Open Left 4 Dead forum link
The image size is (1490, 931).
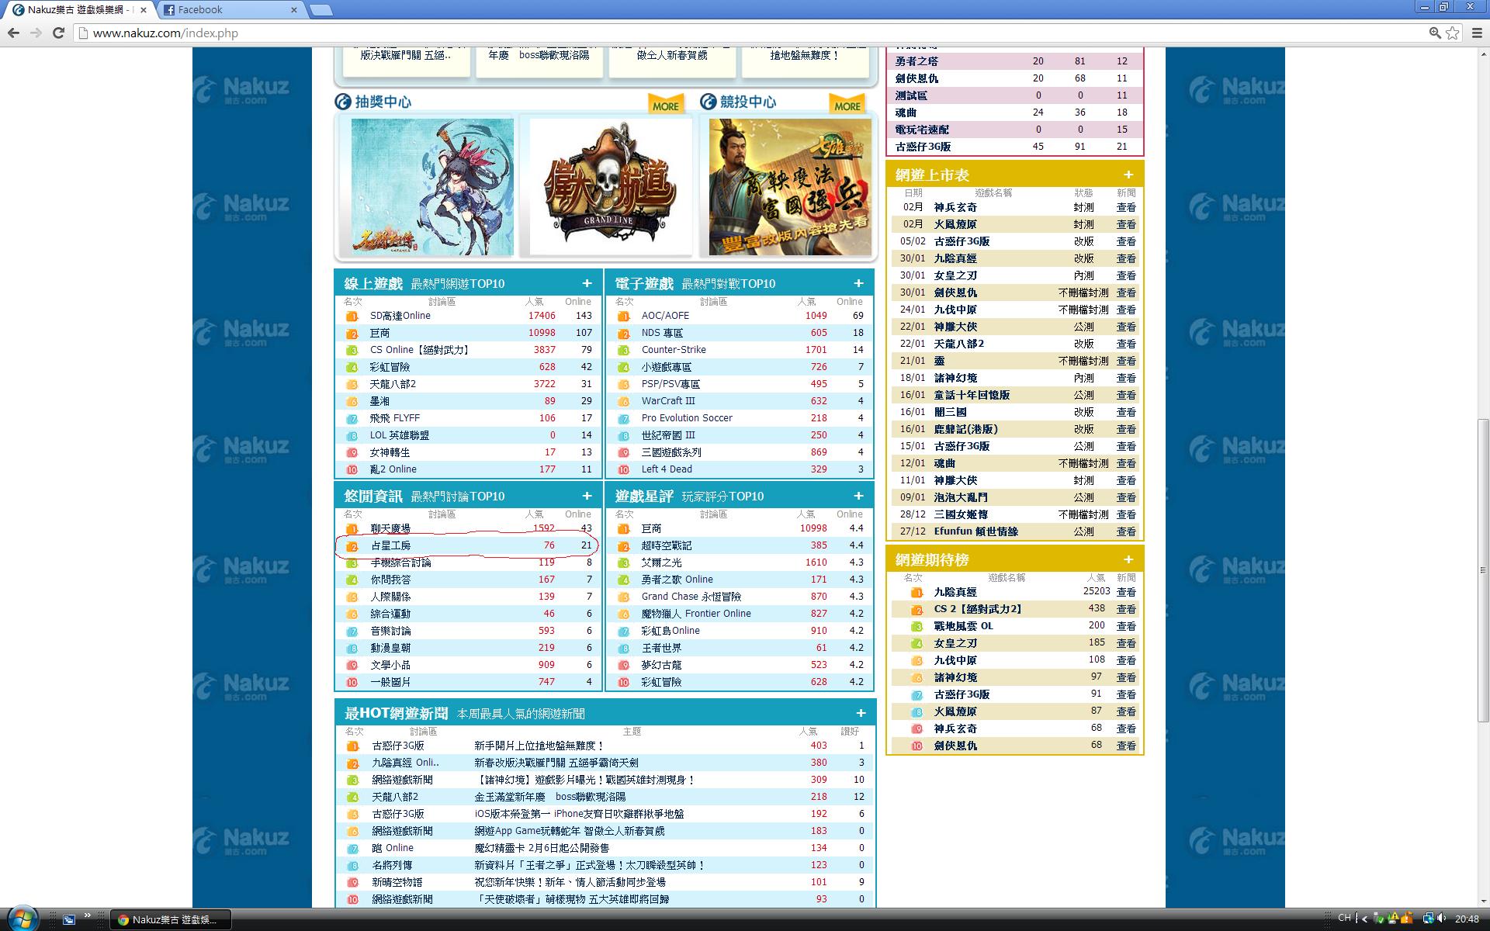click(667, 469)
